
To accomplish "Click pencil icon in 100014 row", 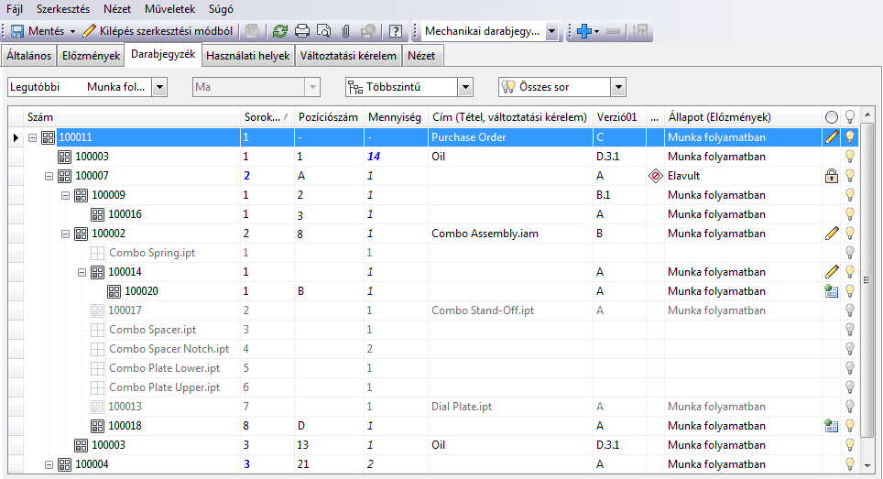I will click(832, 272).
